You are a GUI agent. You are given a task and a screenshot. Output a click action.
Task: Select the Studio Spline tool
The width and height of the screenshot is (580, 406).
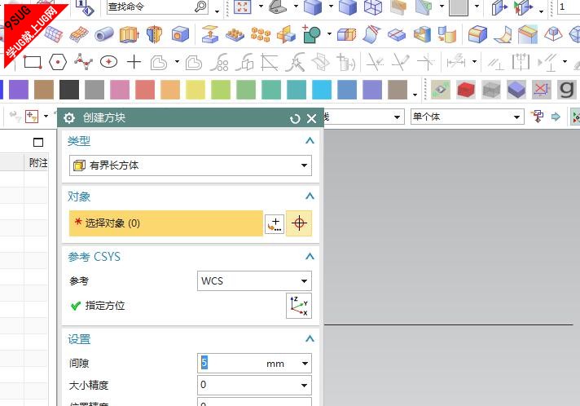83,61
